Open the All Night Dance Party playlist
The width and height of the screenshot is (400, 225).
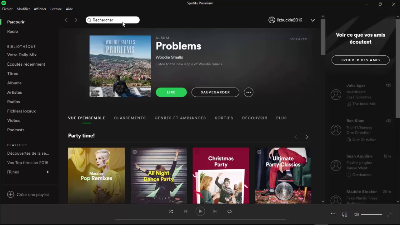[159, 176]
